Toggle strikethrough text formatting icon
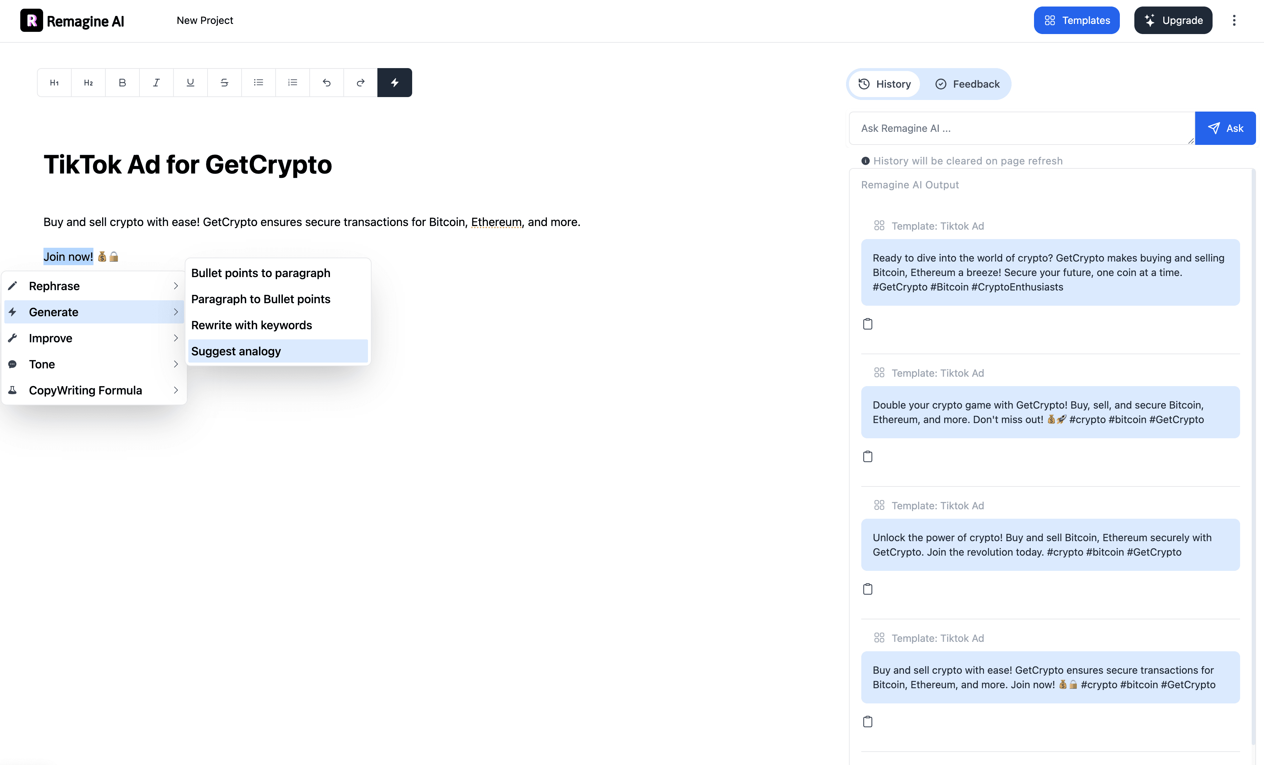Screen dimensions: 1264x765 pyautogui.click(x=224, y=82)
